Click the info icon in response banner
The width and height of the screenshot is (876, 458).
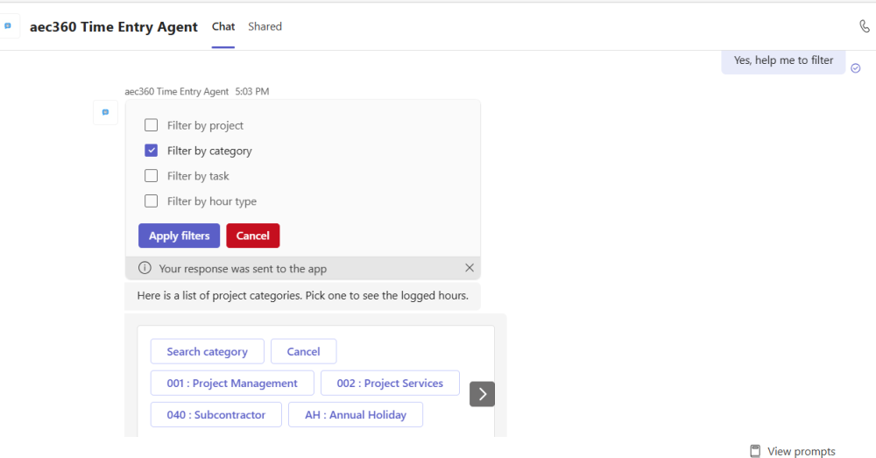145,268
